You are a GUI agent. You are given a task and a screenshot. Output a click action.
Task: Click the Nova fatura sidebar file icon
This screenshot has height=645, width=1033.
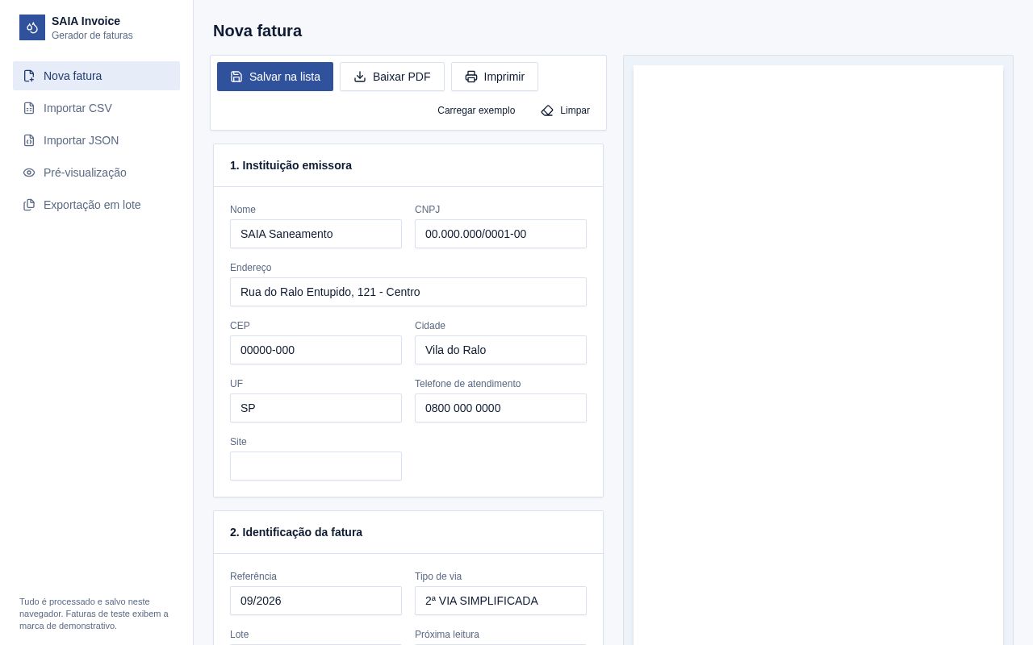[29, 76]
